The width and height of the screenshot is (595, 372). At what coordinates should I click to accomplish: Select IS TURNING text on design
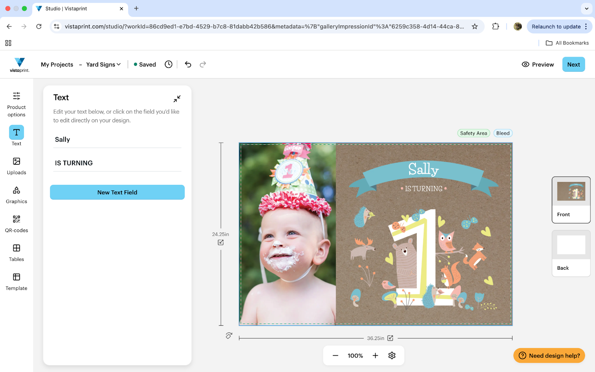pos(424,189)
